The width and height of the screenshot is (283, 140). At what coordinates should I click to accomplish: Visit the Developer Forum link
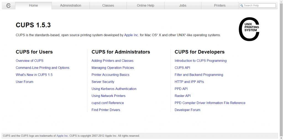[187, 110]
